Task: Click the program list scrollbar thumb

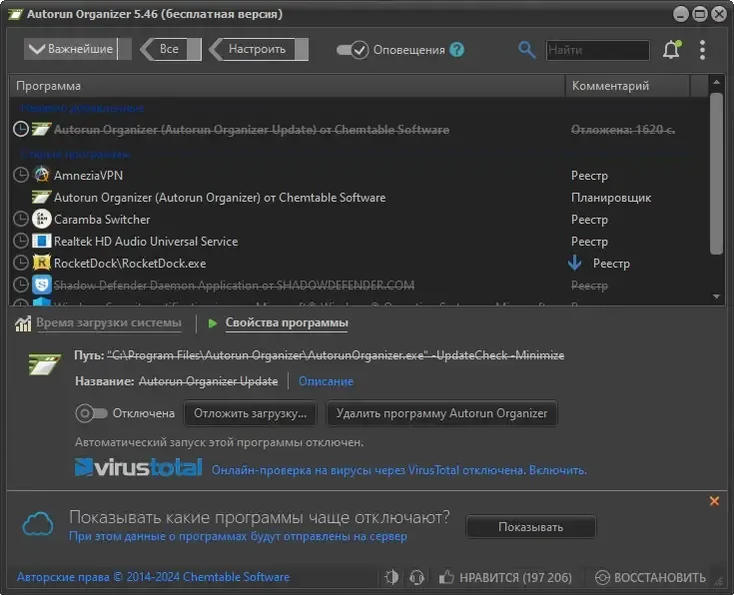Action: pyautogui.click(x=716, y=174)
